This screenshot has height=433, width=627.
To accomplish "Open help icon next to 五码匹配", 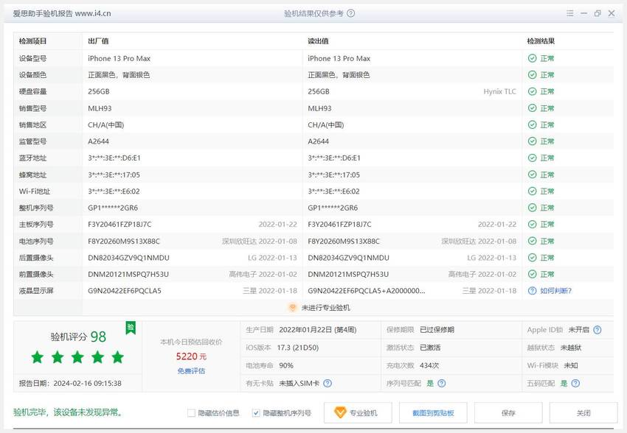I will click(x=575, y=383).
